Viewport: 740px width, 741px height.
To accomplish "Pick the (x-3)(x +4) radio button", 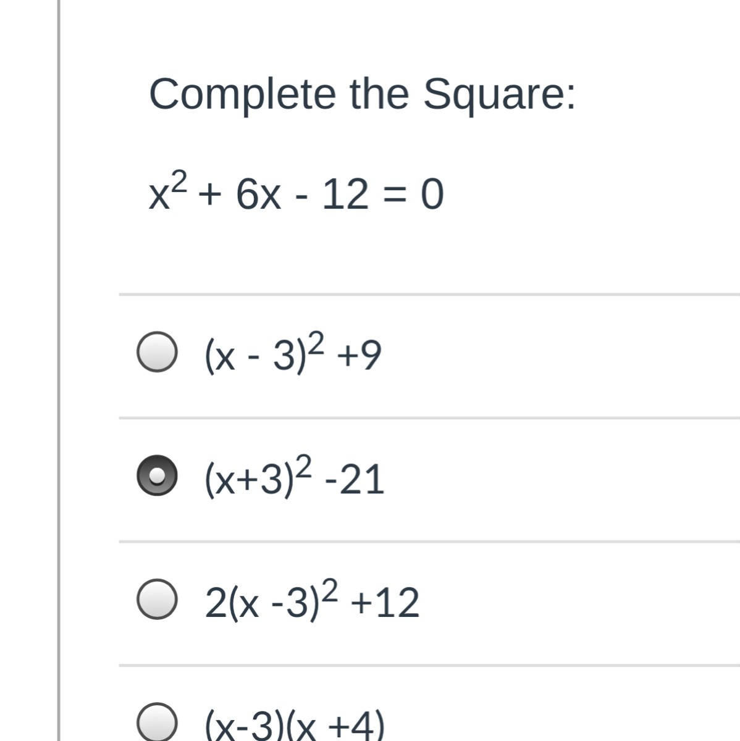I will [x=154, y=722].
